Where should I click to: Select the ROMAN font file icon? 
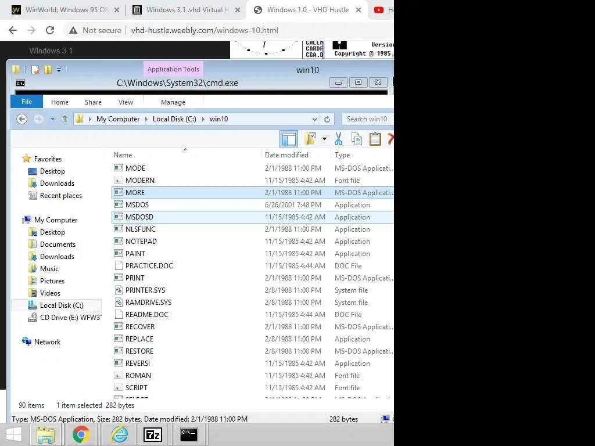(x=119, y=375)
